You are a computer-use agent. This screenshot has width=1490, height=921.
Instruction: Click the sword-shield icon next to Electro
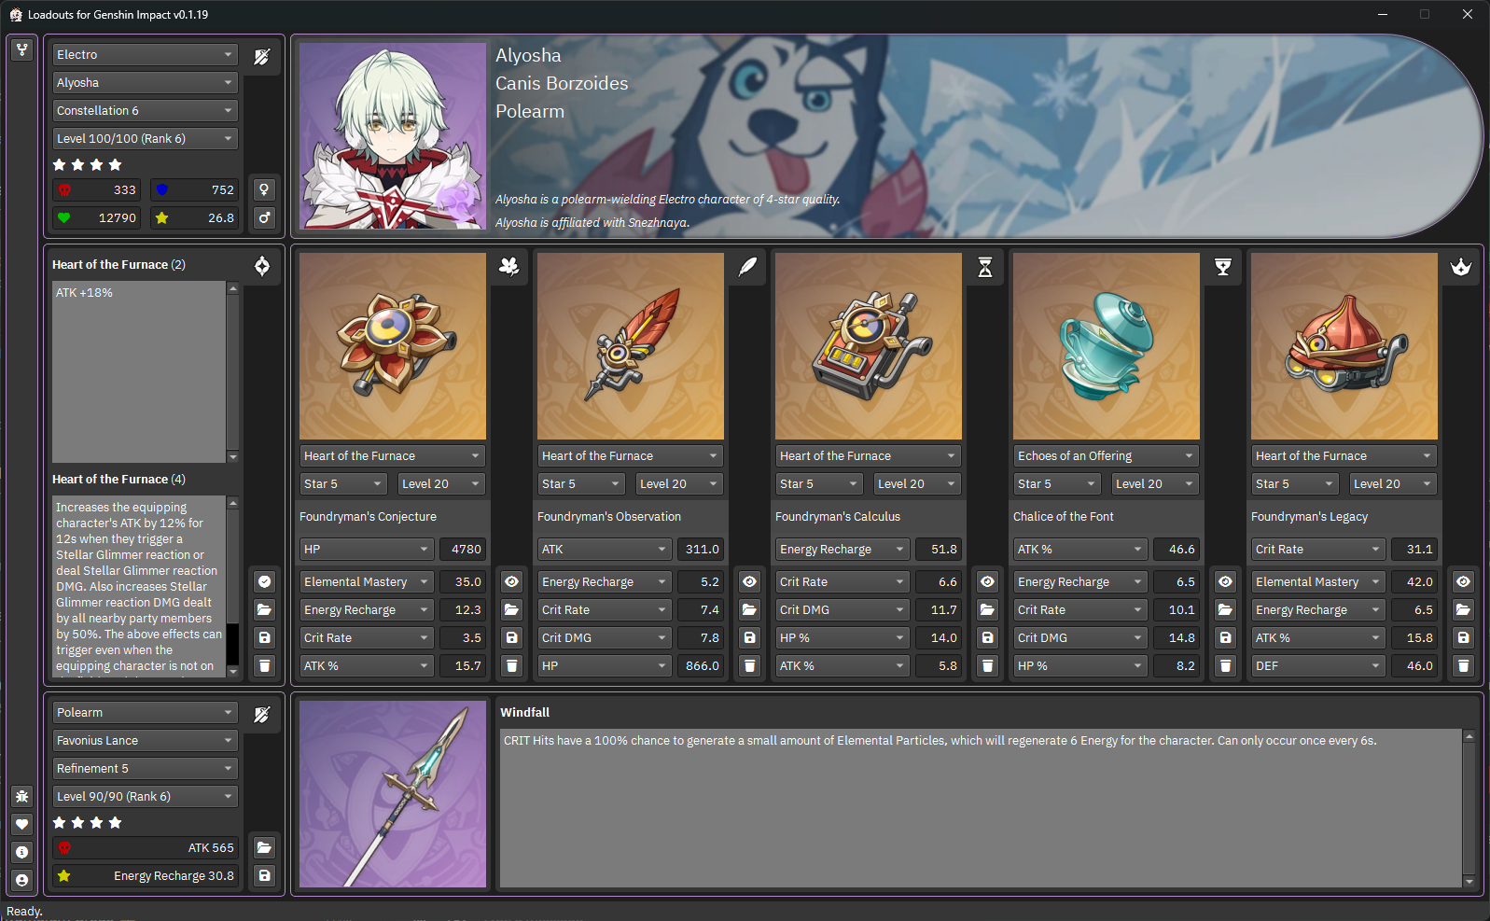pos(262,56)
